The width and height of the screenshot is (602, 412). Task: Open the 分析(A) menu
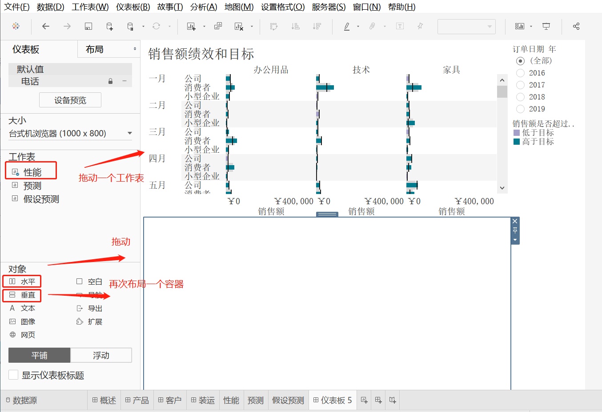[204, 7]
